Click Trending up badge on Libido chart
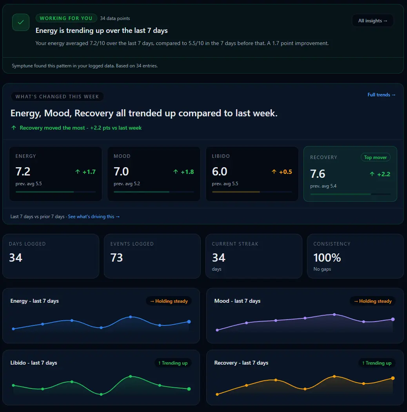The height and width of the screenshot is (412, 407). coord(173,363)
